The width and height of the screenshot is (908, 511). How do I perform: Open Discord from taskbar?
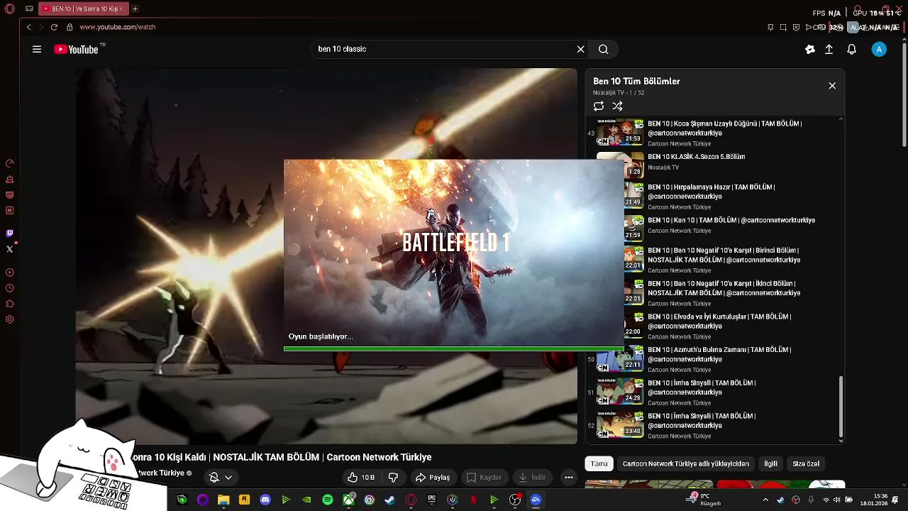click(x=265, y=500)
